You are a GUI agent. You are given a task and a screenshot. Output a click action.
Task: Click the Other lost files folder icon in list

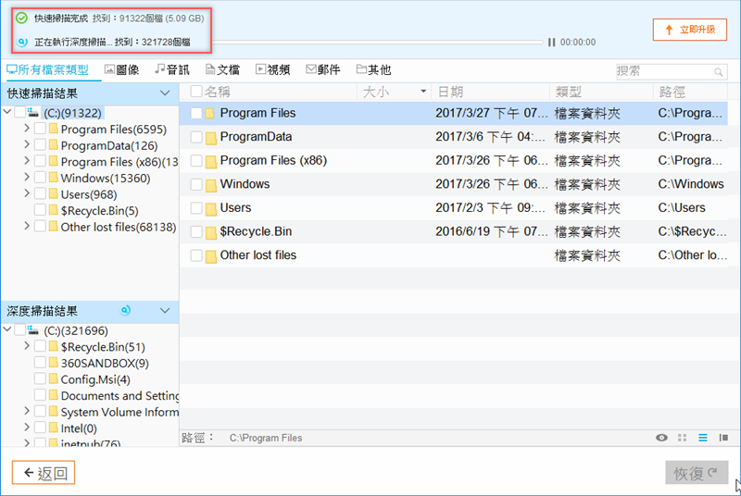coord(210,255)
